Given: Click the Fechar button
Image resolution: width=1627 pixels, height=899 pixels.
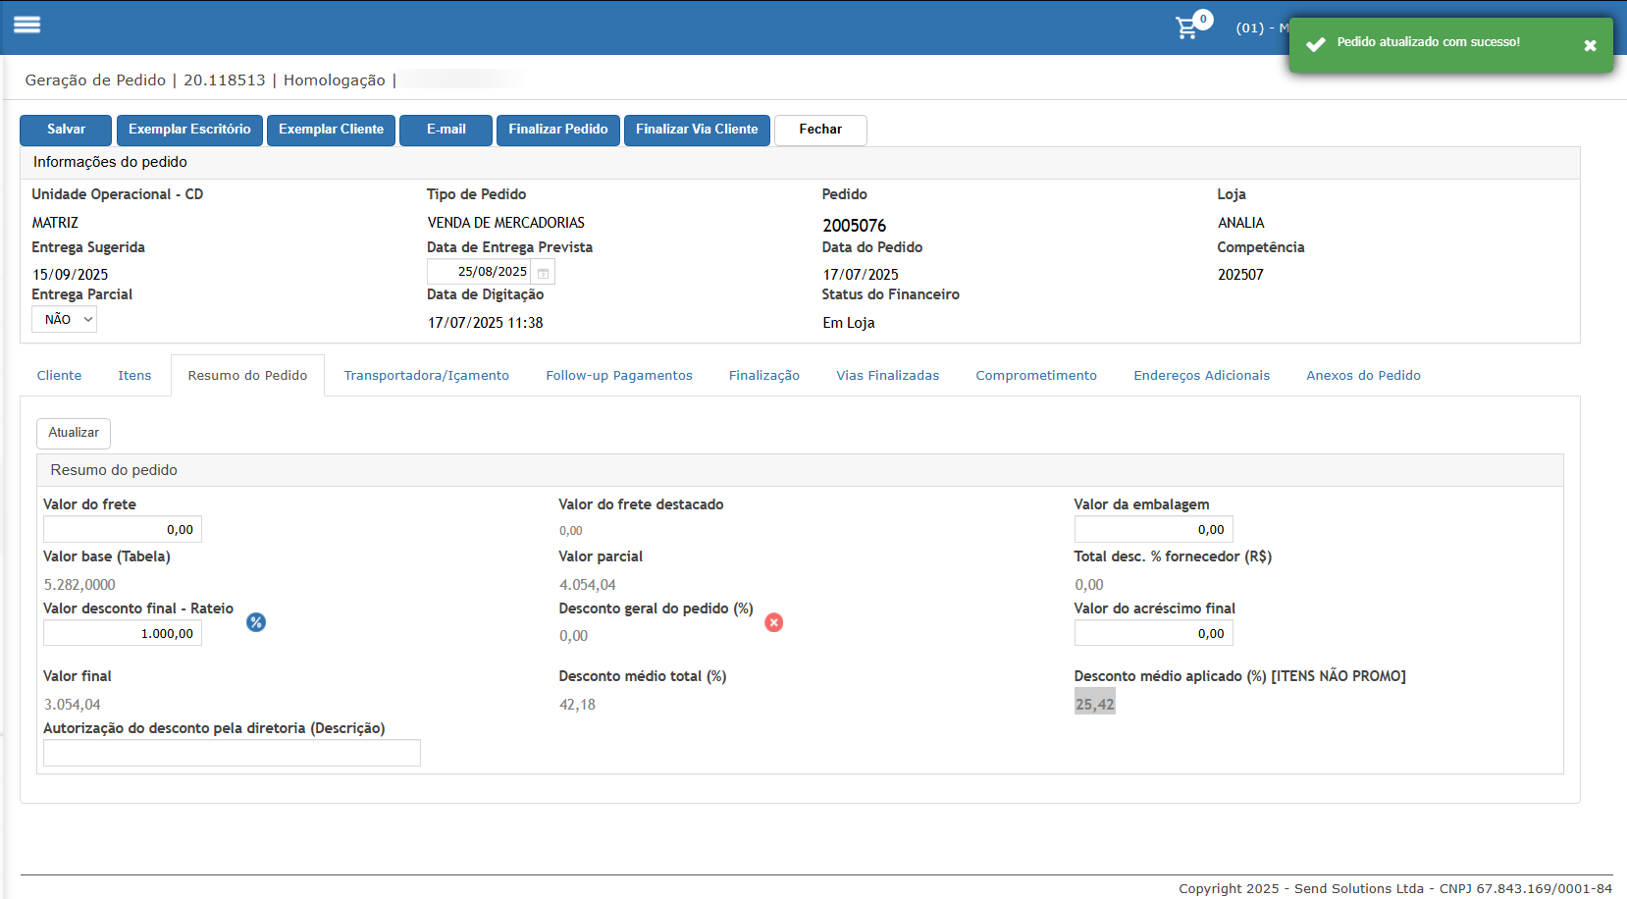Looking at the screenshot, I should pos(820,130).
